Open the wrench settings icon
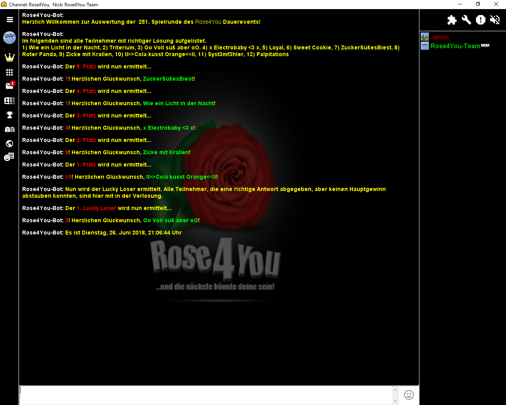506x405 pixels. [x=466, y=20]
